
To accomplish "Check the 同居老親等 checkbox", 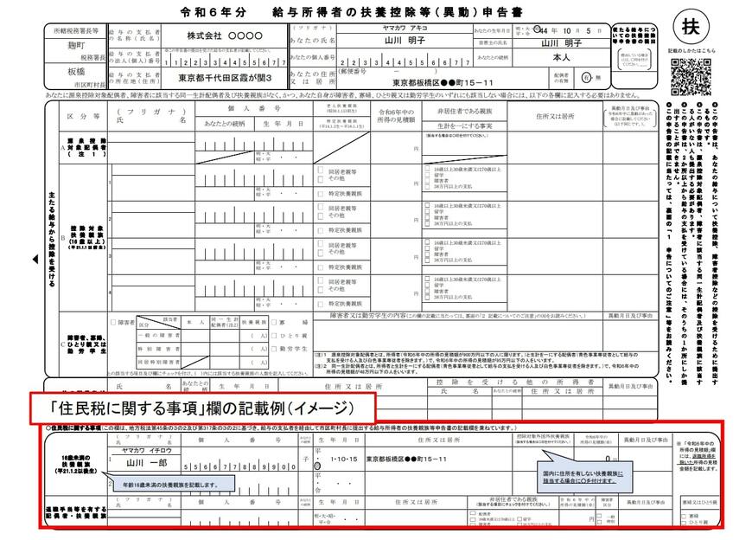I will tap(321, 168).
